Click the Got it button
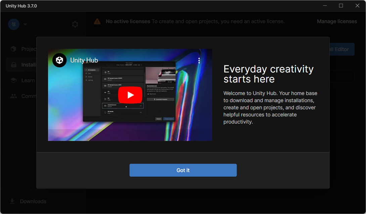The height and width of the screenshot is (214, 366). 183,170
